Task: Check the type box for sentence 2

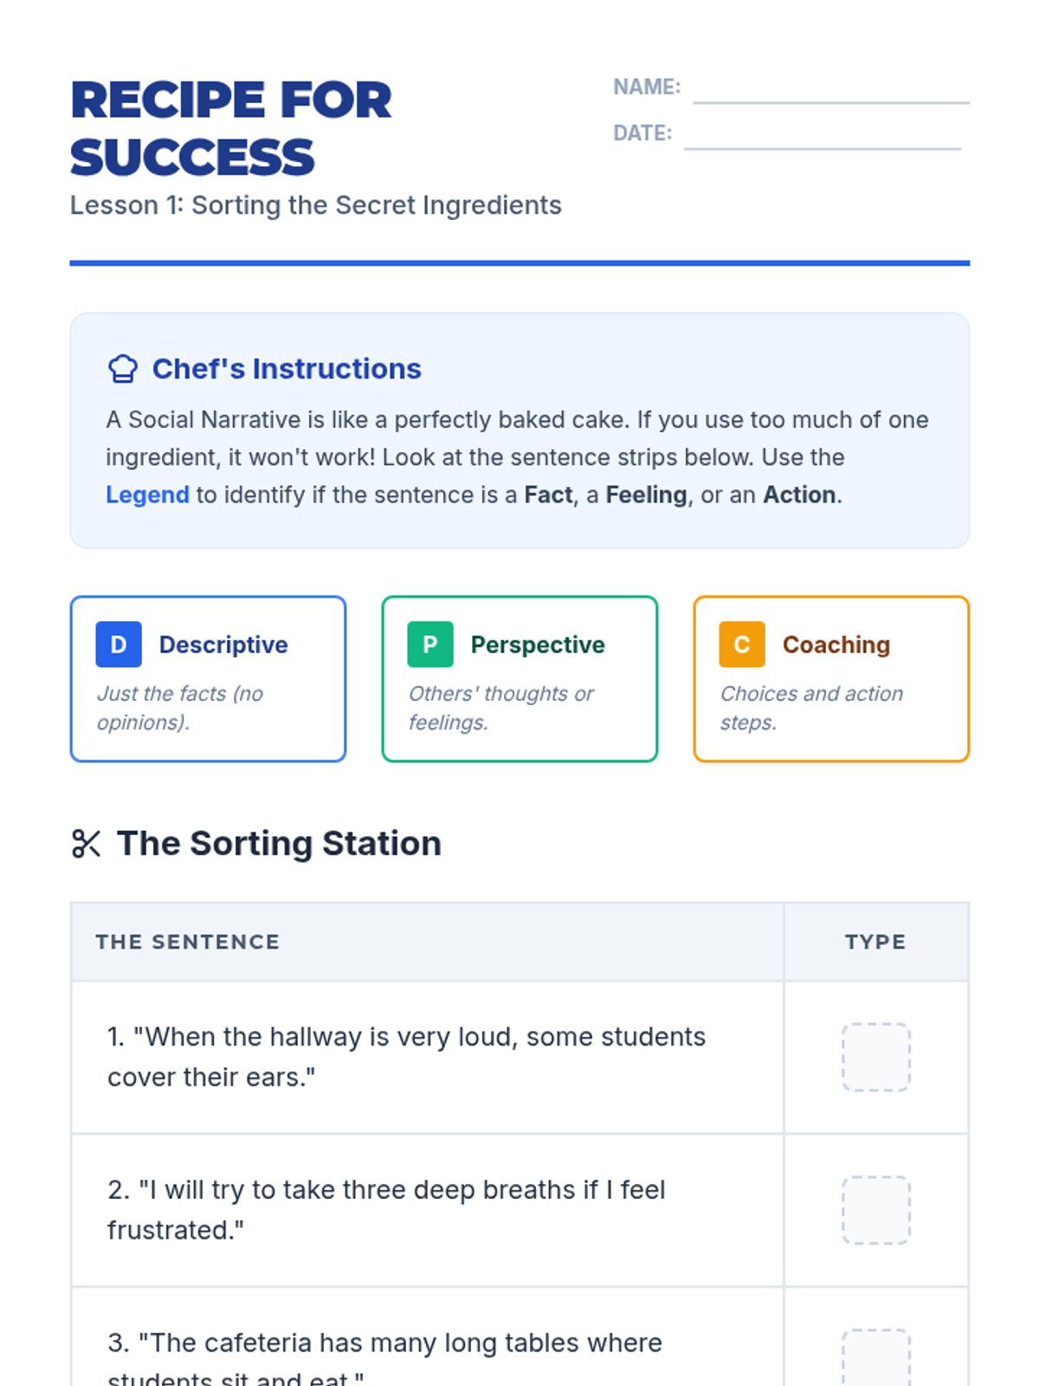Action: [x=876, y=1210]
